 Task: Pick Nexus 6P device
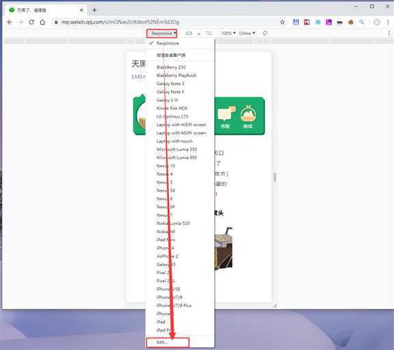tap(180, 207)
